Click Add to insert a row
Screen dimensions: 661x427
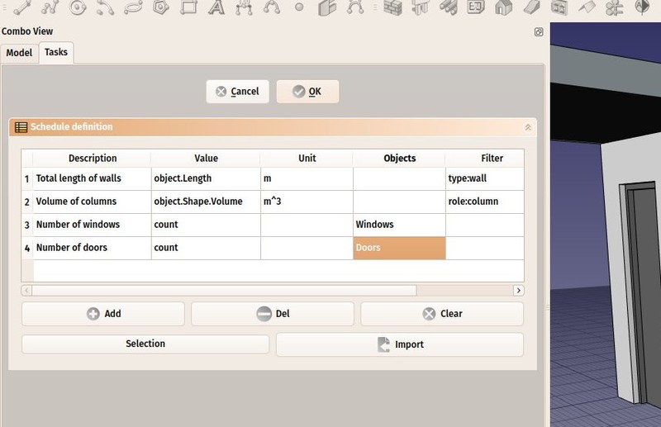click(x=103, y=314)
